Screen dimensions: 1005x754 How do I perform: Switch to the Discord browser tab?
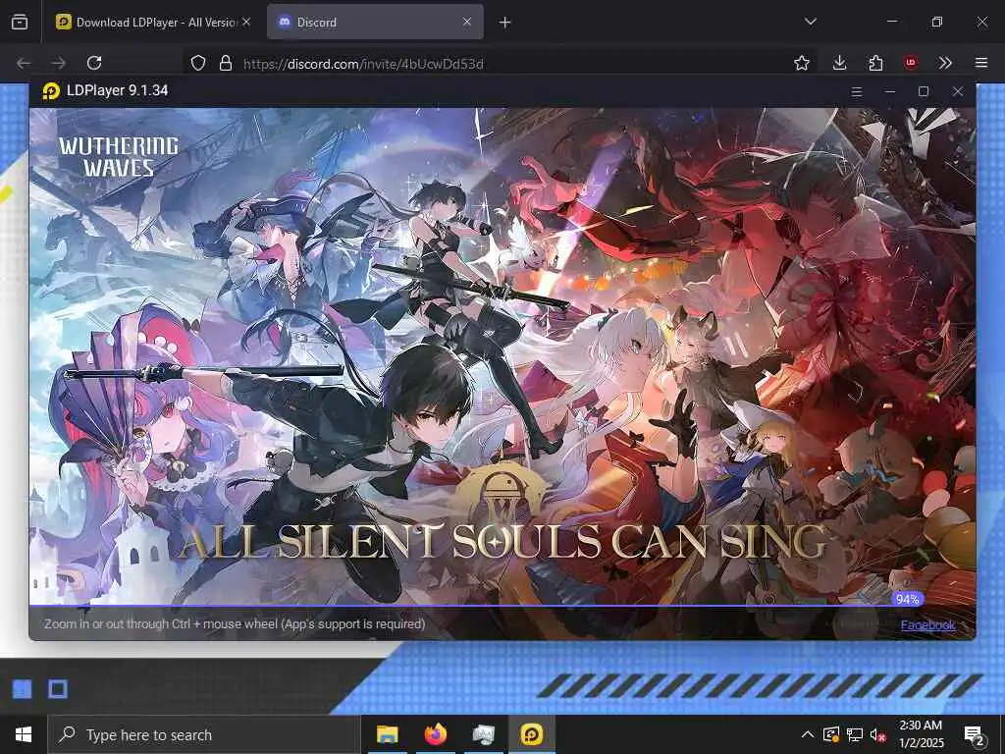[375, 22]
